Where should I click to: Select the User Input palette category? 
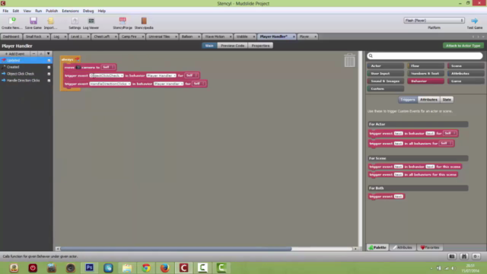(386, 74)
